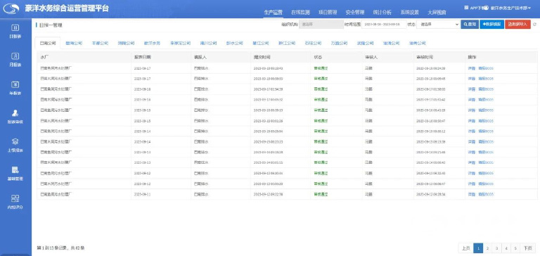Switch to the 豪洋水务 tab
The image size is (540, 256).
(152, 44)
